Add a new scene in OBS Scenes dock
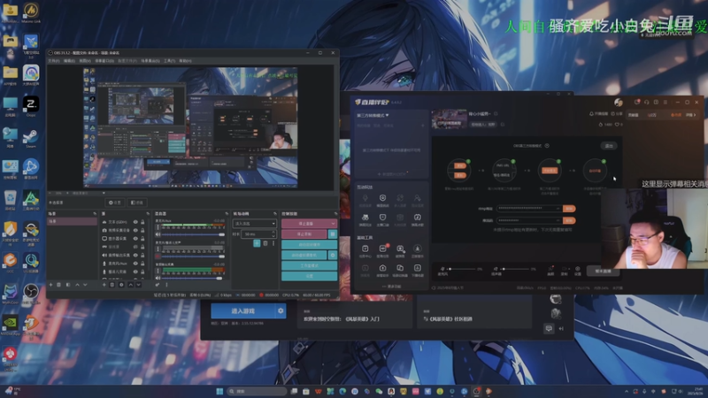Screen dimensions: 708x398 pyautogui.click(x=50, y=285)
